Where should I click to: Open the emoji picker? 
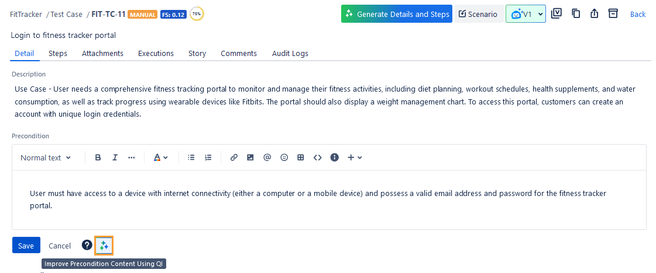[x=284, y=157]
